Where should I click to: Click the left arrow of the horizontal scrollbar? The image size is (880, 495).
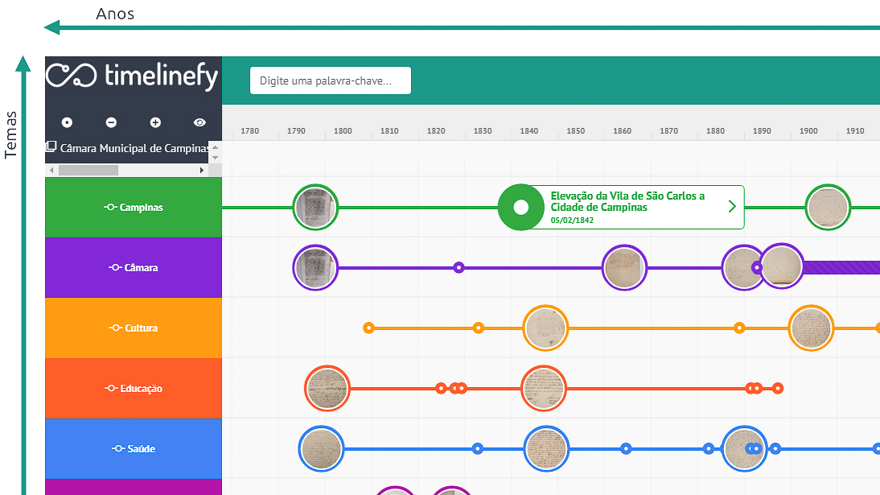tap(51, 171)
